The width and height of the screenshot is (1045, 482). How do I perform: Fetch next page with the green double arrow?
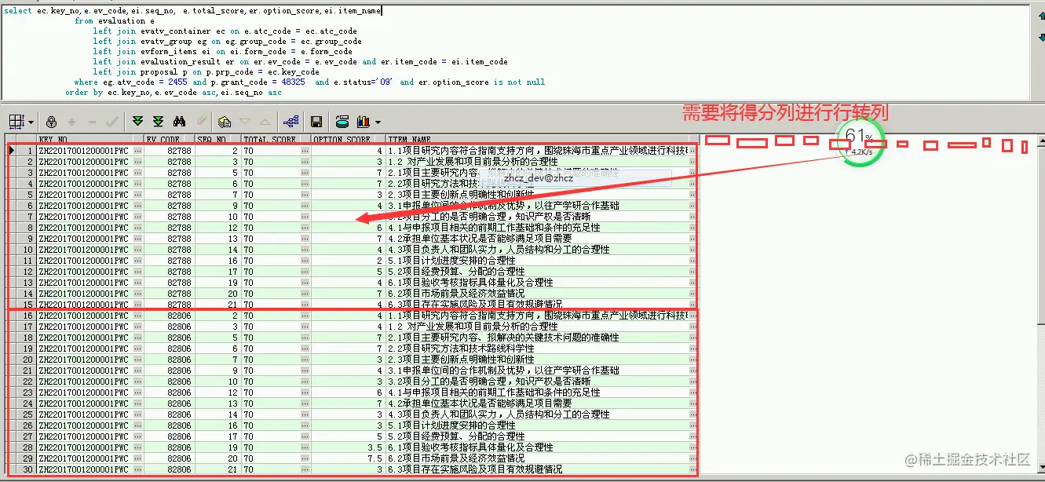138,122
